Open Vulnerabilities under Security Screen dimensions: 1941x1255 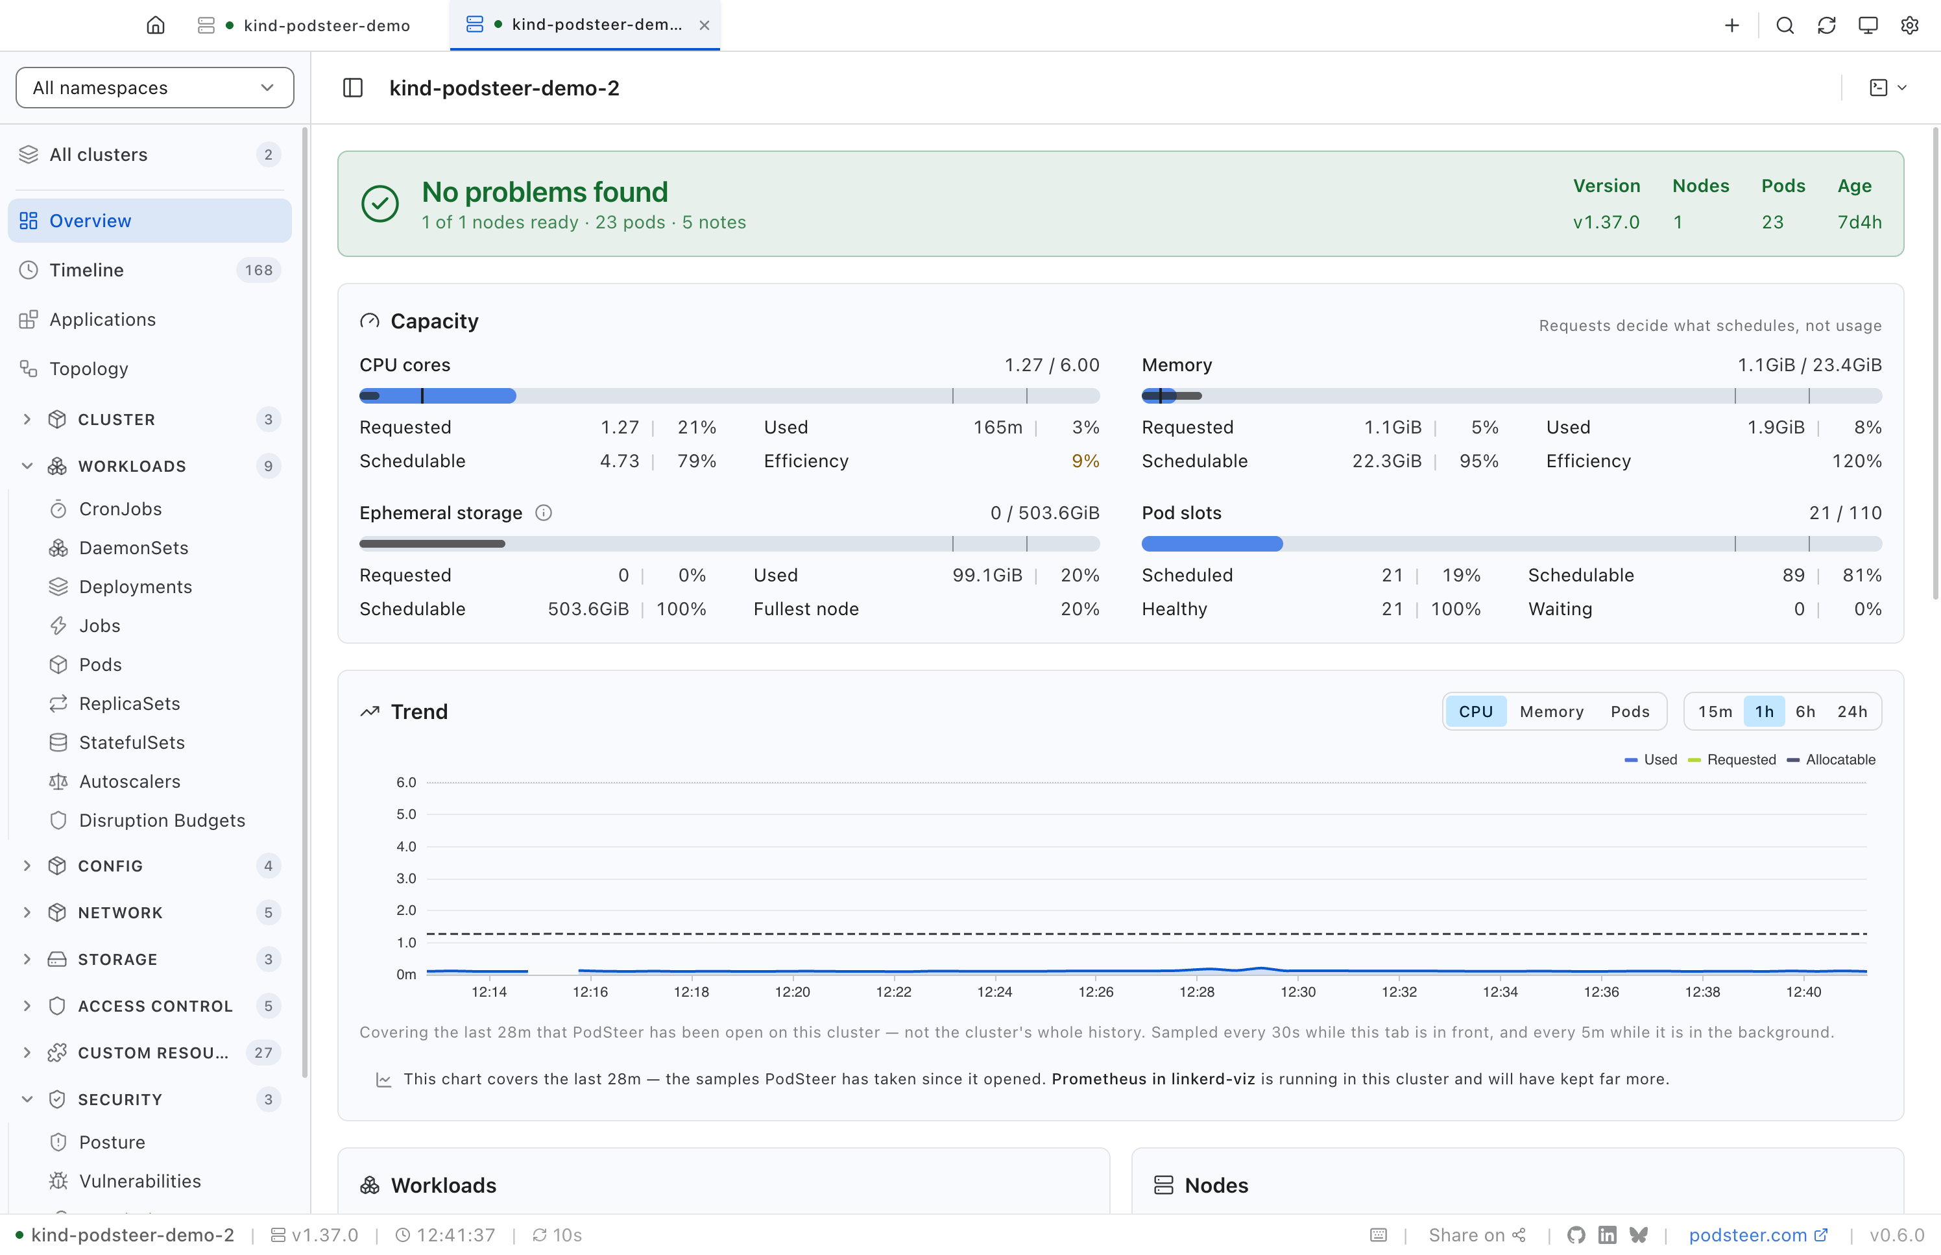pyautogui.click(x=150, y=1181)
